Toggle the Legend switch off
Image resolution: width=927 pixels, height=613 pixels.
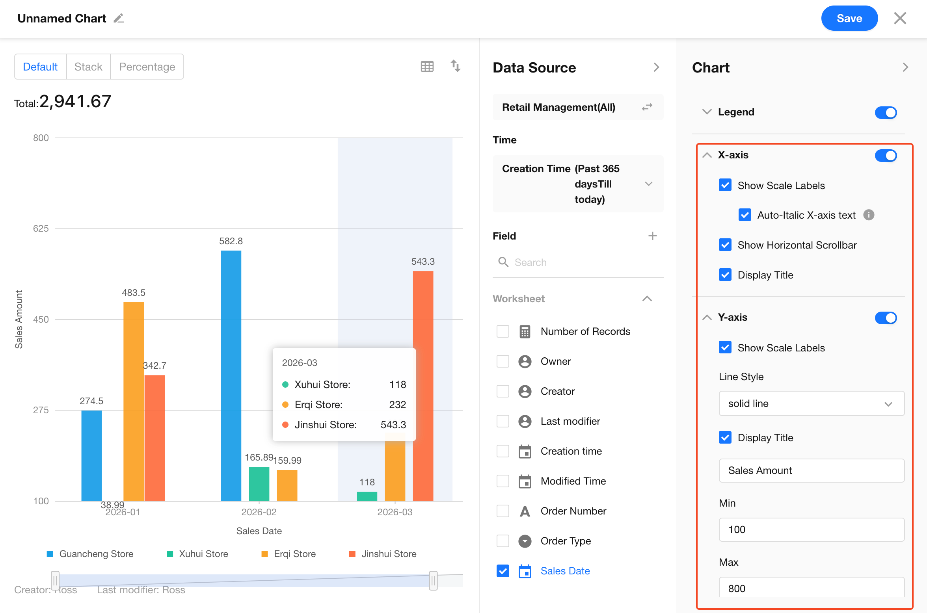coord(886,112)
